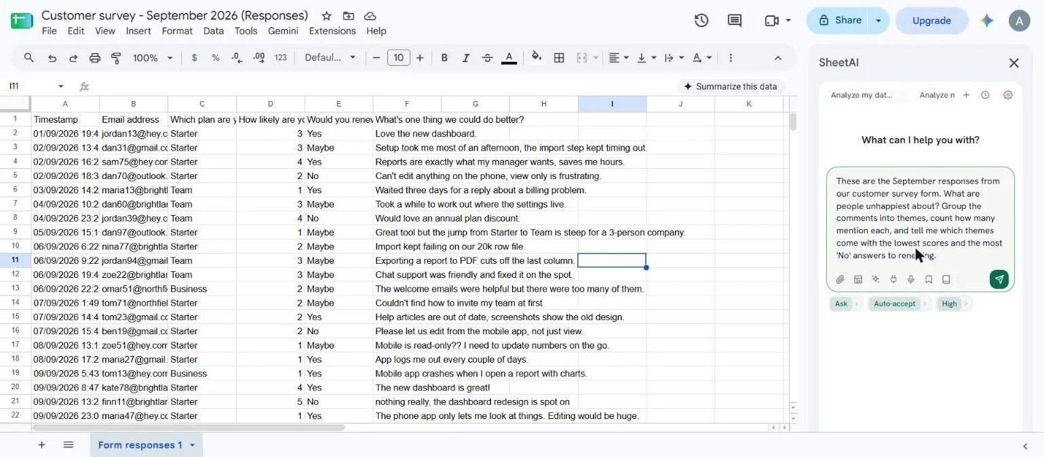Open the comments panel
The height and width of the screenshot is (457, 1044).
(735, 20)
